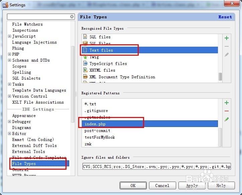This screenshot has width=242, height=195.
Task: Expand the Editor settings node
Action: (10, 134)
